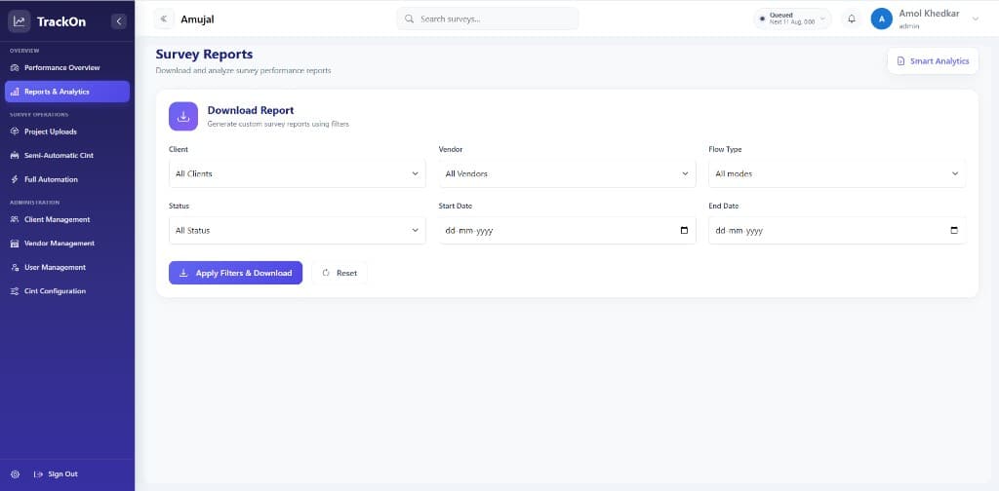Screen dimensions: 999x491
Task: Click the Reset circular arrow icon
Action: click(x=326, y=273)
